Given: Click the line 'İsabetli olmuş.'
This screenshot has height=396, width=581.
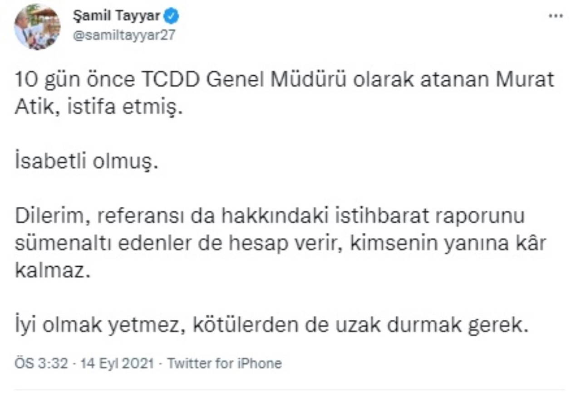Looking at the screenshot, I should (86, 162).
